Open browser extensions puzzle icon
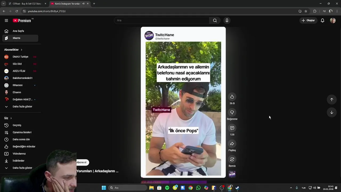Screen dimensions: 341x192 [x=315, y=11]
